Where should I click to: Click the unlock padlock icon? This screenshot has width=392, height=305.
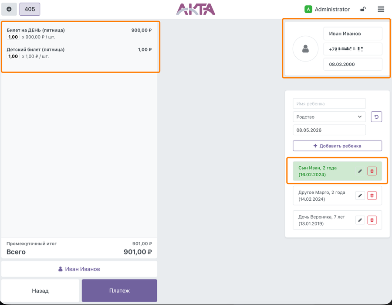point(363,9)
